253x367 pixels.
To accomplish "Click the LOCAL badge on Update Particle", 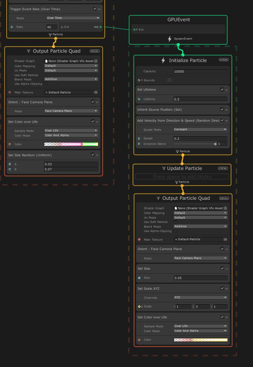I will pos(223,168).
